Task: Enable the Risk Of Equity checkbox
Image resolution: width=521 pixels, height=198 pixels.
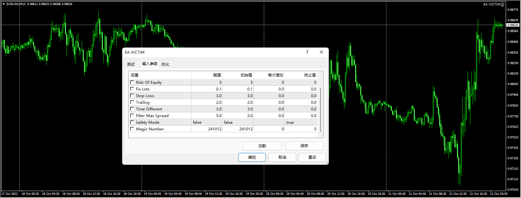Action: coord(132,82)
